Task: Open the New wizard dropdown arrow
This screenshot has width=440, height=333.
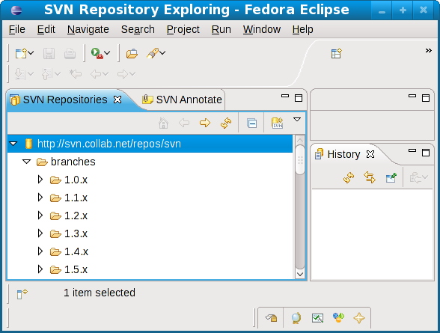Action: (31, 52)
